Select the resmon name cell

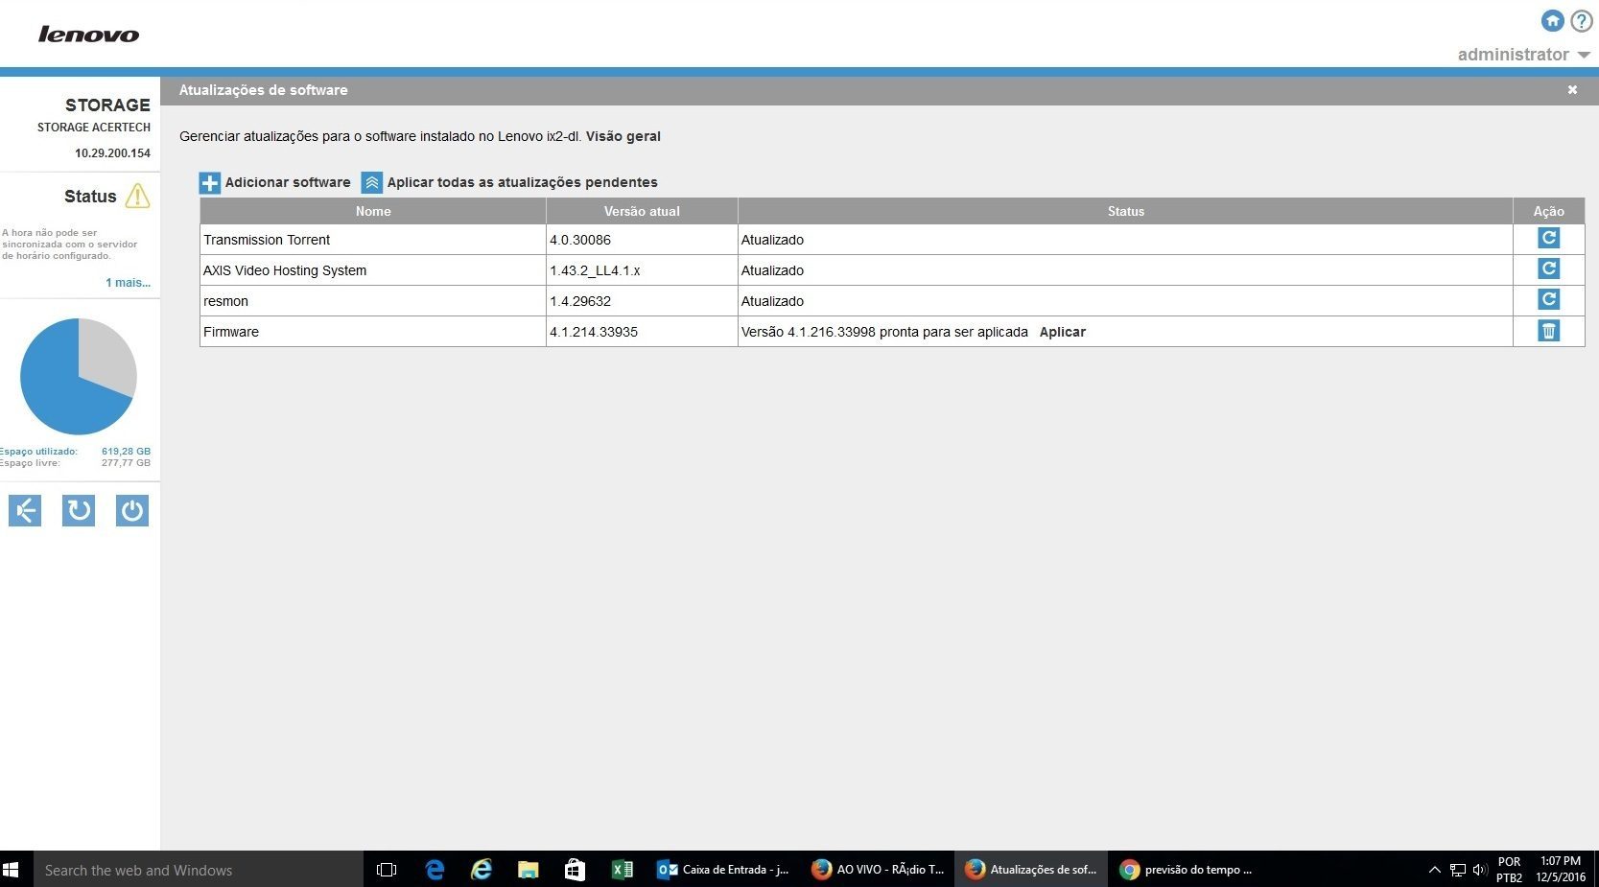point(373,301)
